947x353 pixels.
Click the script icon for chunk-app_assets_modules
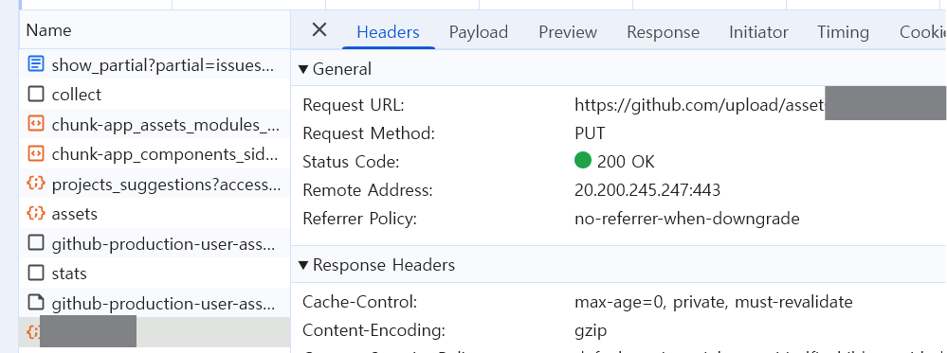[x=36, y=124]
